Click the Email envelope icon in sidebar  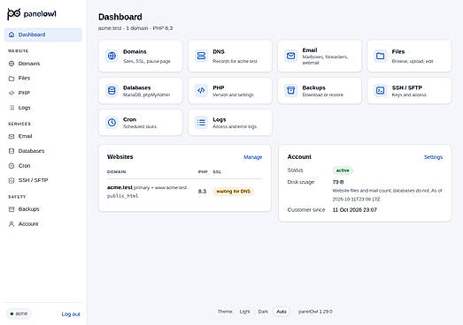[x=12, y=136]
